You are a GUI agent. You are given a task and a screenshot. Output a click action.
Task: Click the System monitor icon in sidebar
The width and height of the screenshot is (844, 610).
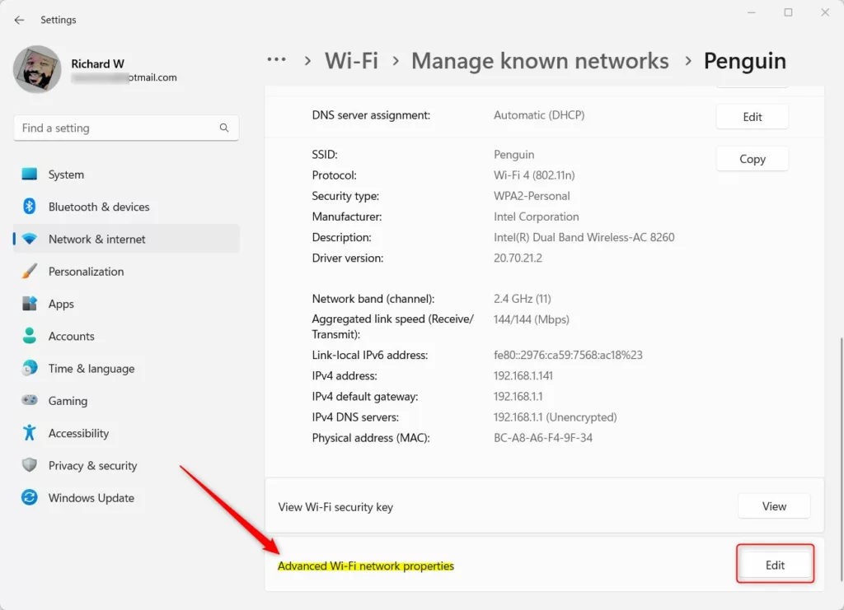(x=30, y=175)
